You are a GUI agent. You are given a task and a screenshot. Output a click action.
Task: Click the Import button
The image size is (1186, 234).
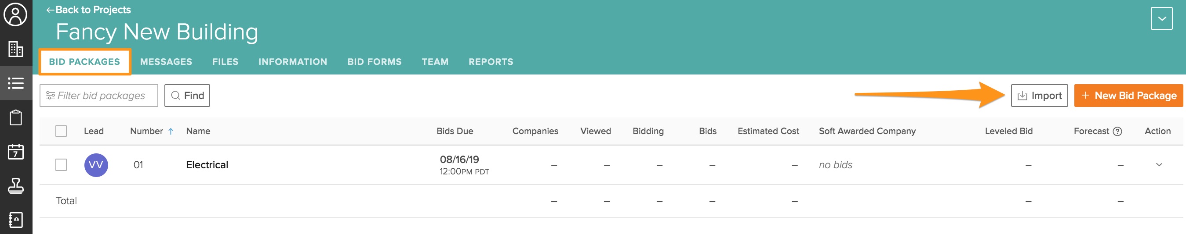coord(1039,96)
